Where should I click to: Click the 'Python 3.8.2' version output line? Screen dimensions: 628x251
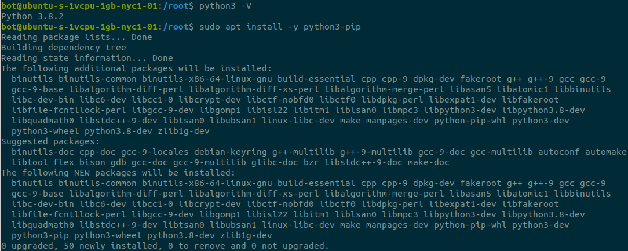[32, 17]
